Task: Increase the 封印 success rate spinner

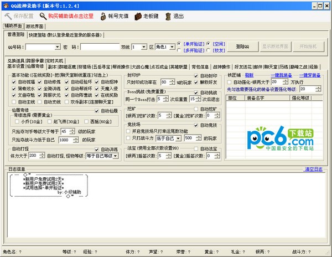Action: pyautogui.click(x=172, y=81)
